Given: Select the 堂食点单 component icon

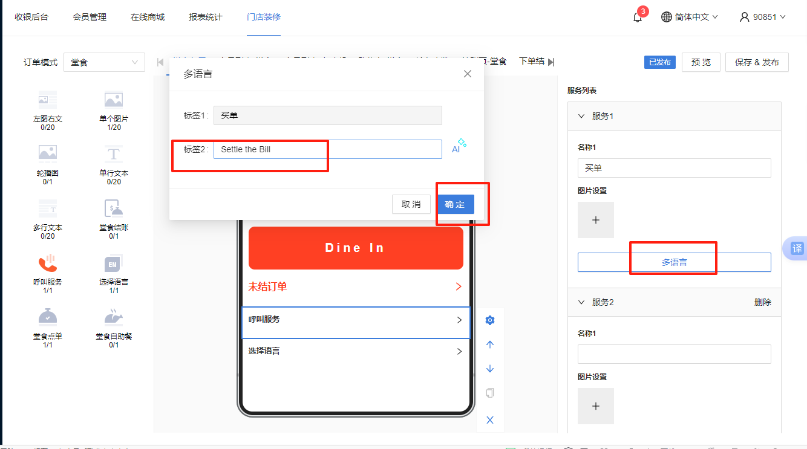Looking at the screenshot, I should pyautogui.click(x=48, y=317).
